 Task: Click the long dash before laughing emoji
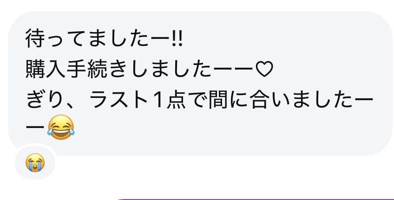pyautogui.click(x=35, y=128)
